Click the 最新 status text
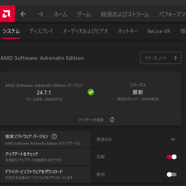The image size is (186, 186). 138,92
